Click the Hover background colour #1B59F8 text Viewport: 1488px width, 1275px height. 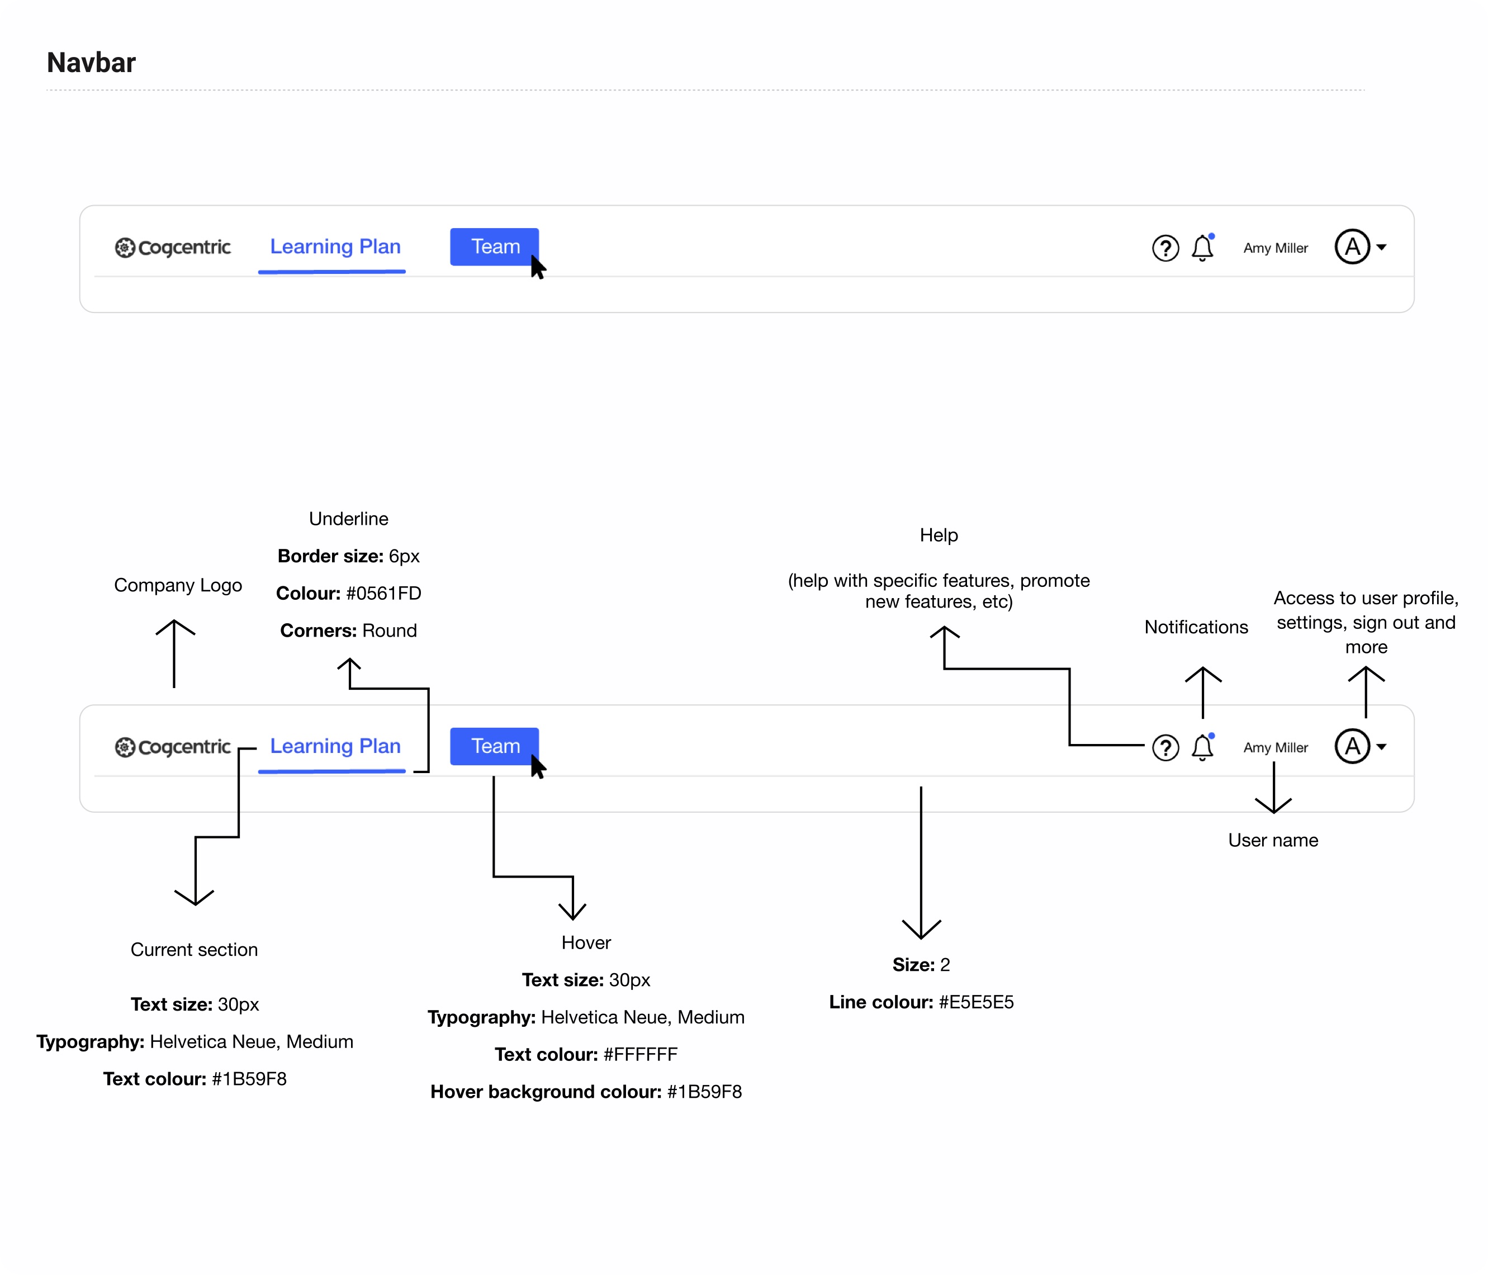pos(586,1092)
